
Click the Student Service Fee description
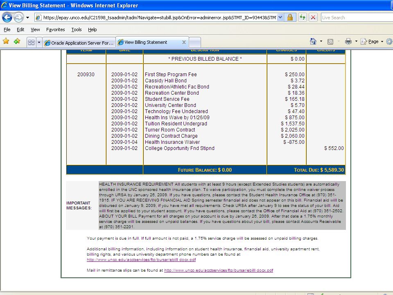pyautogui.click(x=167, y=99)
